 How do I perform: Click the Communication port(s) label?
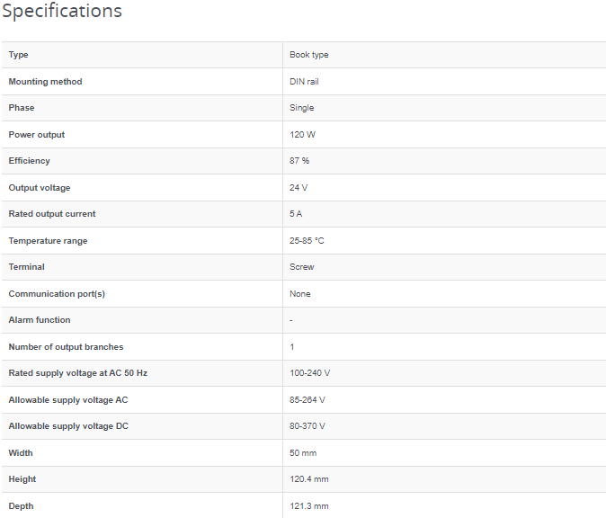tap(57, 294)
